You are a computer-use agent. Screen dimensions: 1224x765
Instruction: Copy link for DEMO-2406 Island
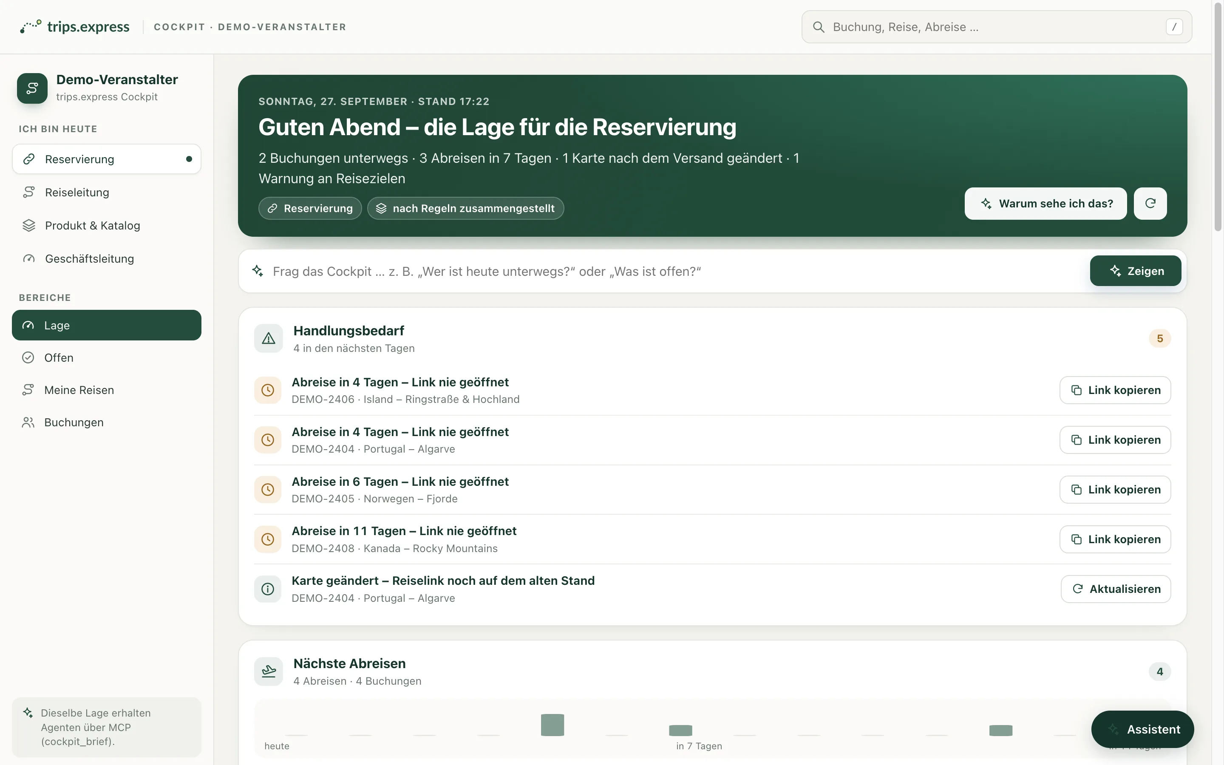(x=1115, y=390)
